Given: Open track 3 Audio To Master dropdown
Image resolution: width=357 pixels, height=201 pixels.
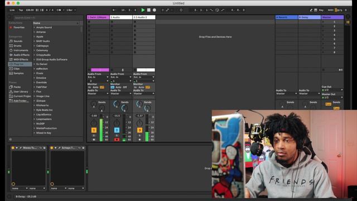Looking at the screenshot, I should 144,94.
